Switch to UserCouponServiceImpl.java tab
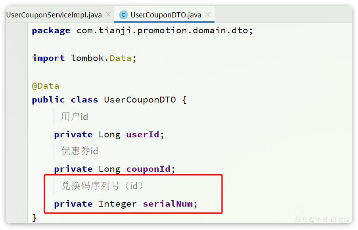 click(x=54, y=15)
